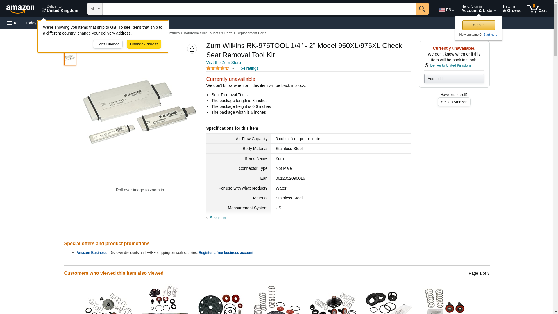Click Don't Change button
The height and width of the screenshot is (314, 558).
click(x=108, y=44)
